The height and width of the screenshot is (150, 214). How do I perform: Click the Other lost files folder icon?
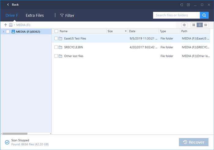(61, 56)
